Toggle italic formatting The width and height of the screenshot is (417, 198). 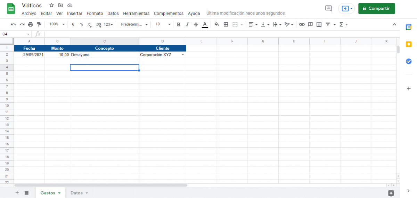(187, 24)
